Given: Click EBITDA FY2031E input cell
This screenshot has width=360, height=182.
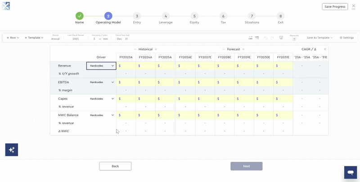Looking at the screenshot, I should (x=283, y=82).
